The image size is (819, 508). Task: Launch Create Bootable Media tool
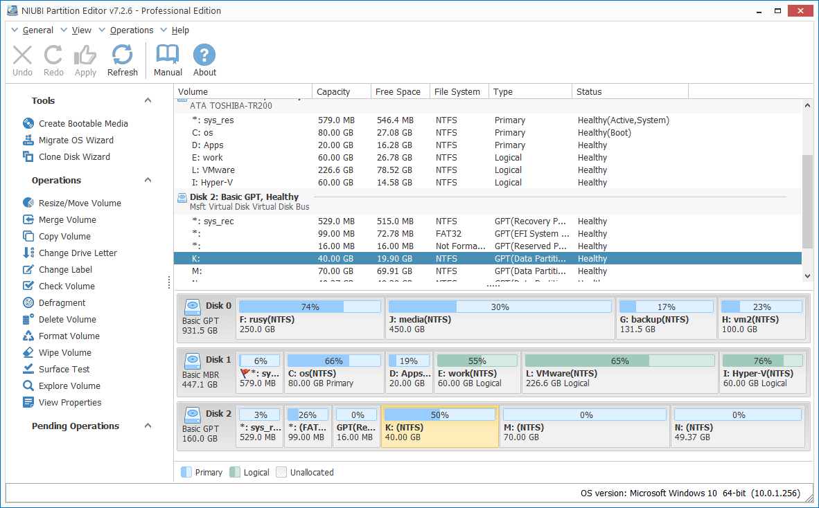tap(83, 123)
